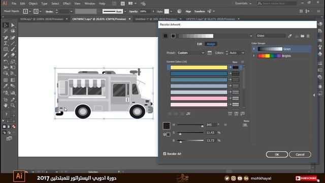Open the brush definition Basic dropdown

click(x=125, y=11)
